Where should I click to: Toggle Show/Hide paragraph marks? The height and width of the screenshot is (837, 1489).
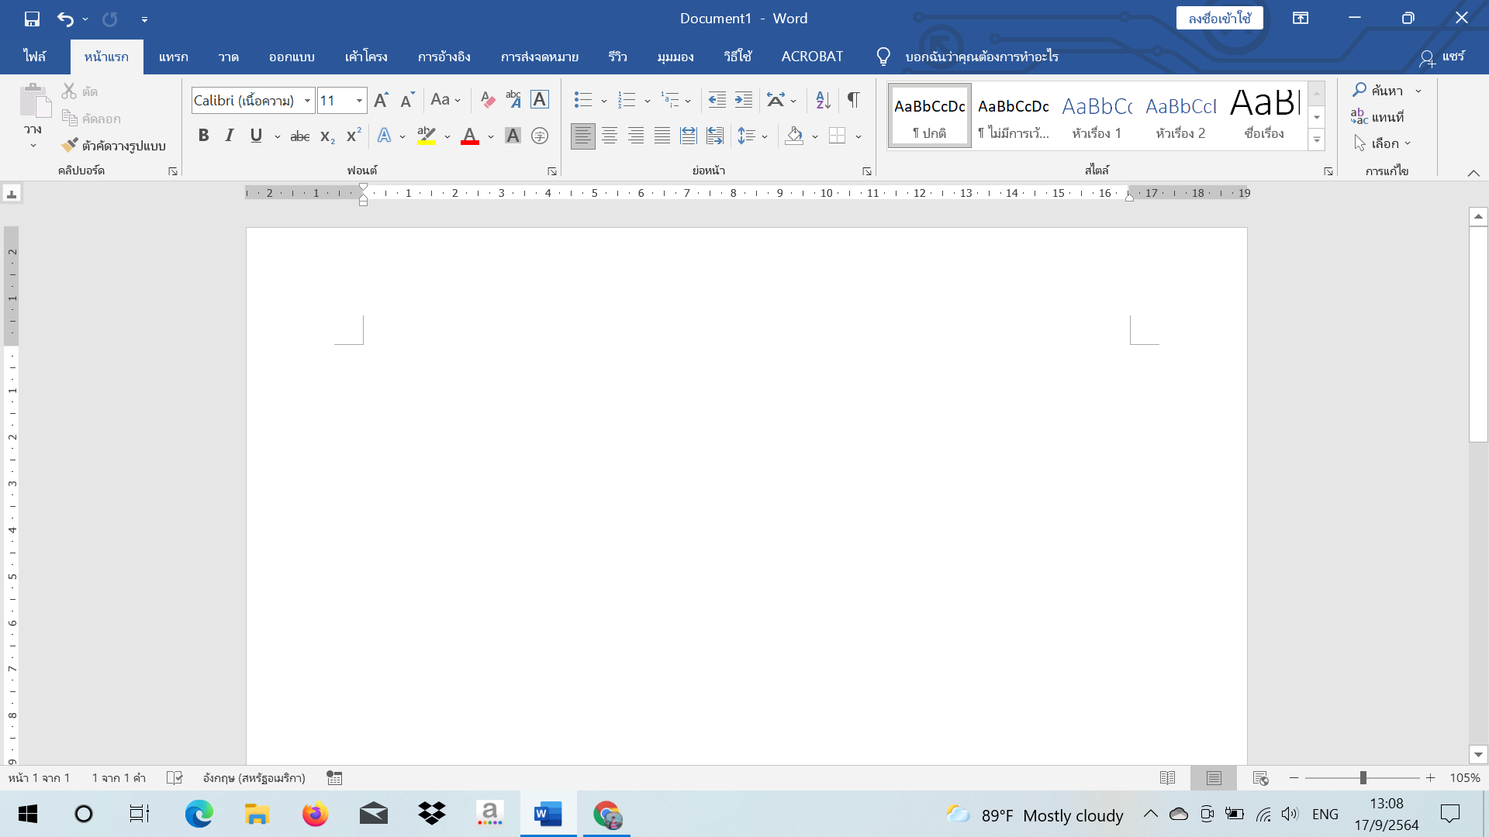tap(853, 100)
